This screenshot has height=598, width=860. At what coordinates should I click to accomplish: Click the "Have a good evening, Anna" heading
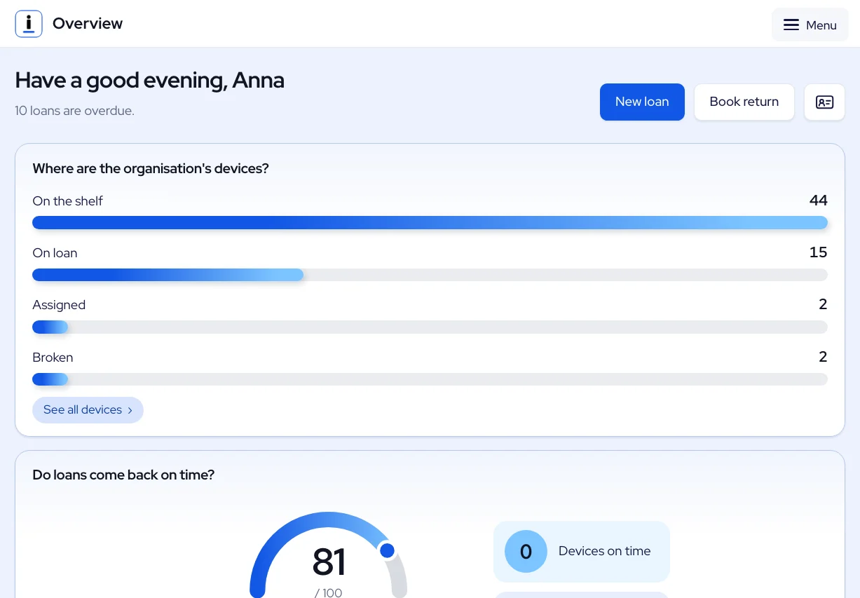(x=149, y=81)
